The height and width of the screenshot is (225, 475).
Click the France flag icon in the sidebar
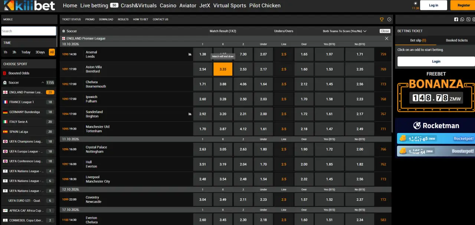click(x=5, y=102)
